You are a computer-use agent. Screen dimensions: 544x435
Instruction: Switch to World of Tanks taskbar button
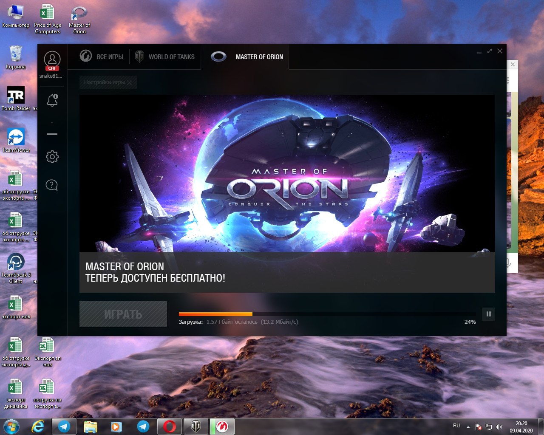196,427
